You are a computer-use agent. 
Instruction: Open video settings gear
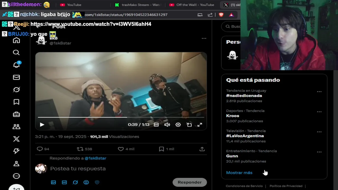[x=178, y=125]
